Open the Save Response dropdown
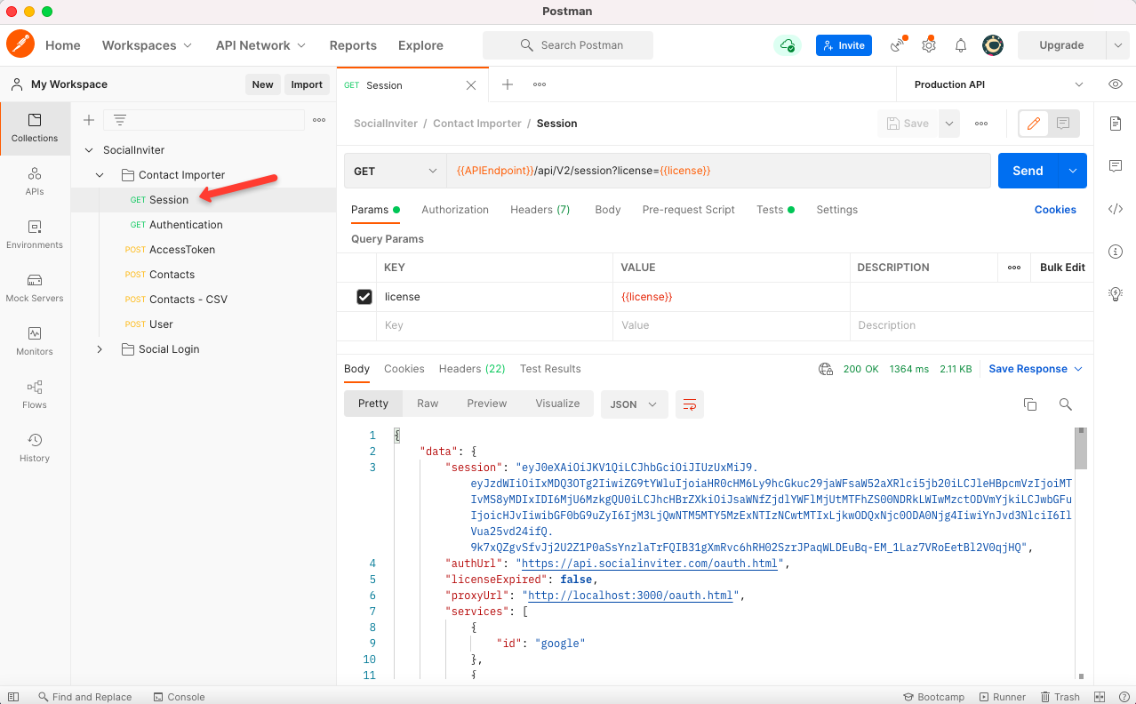The image size is (1136, 704). [x=1036, y=369]
